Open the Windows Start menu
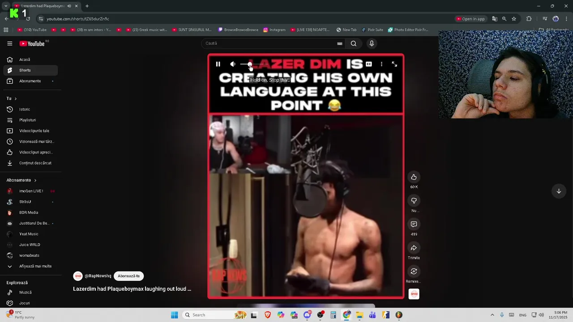 tap(174, 315)
